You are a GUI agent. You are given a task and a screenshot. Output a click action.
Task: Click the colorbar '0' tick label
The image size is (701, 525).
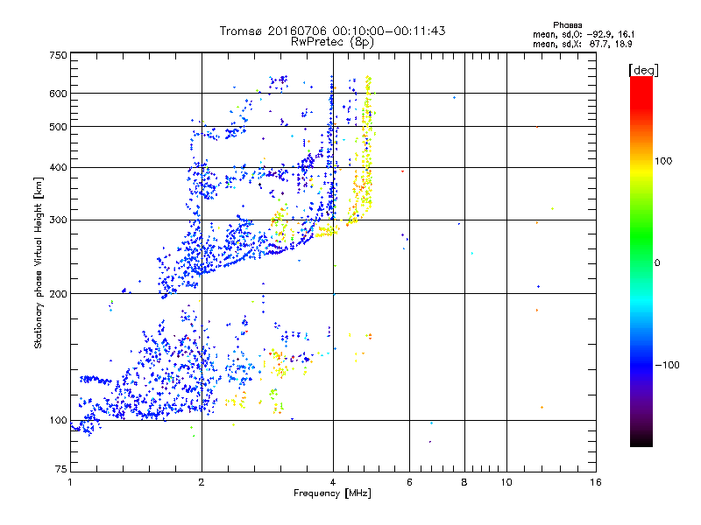point(657,263)
